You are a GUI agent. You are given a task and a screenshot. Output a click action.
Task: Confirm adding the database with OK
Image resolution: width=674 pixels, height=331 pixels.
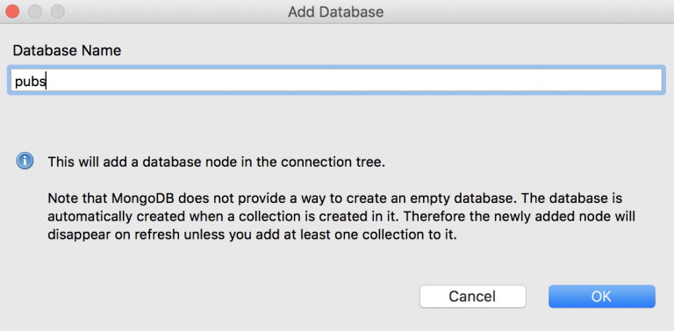602,296
